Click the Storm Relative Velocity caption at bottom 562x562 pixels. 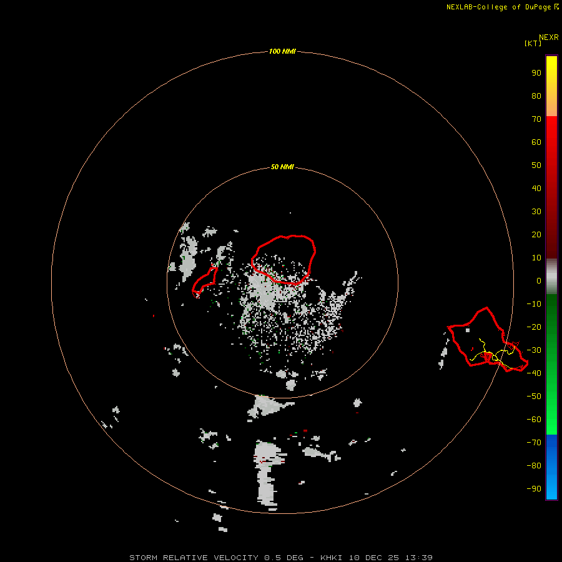pos(281,558)
